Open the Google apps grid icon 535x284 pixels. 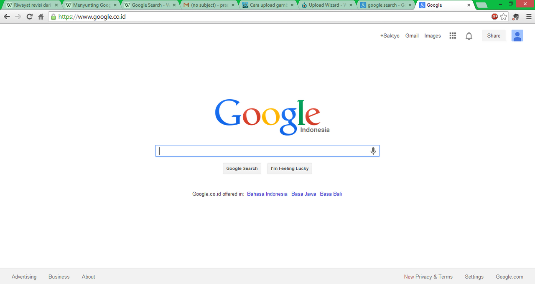tap(453, 36)
